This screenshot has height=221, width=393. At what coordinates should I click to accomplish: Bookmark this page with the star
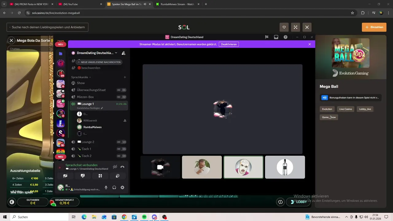352,13
